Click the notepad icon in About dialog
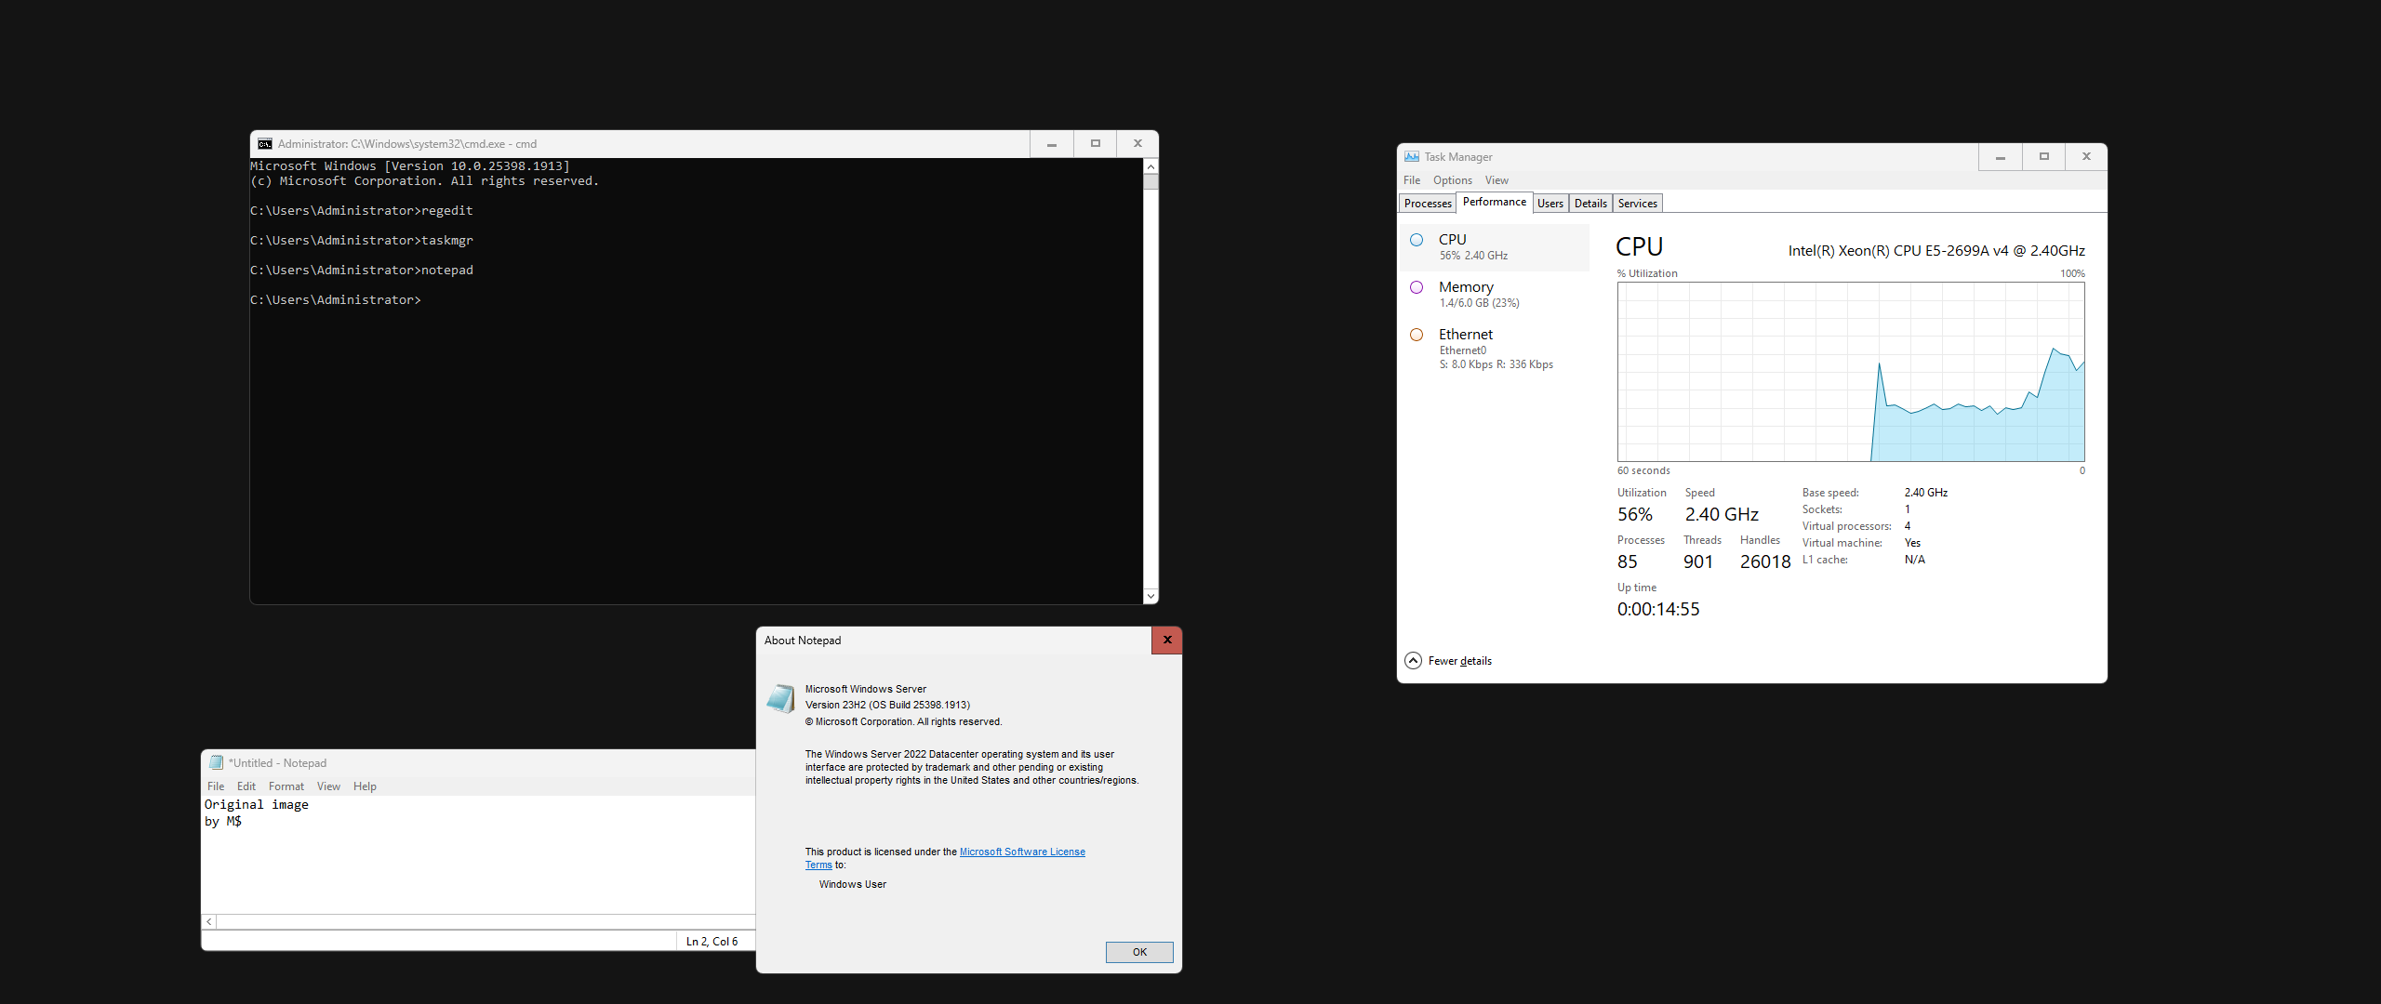This screenshot has height=1004, width=2381. 781,698
